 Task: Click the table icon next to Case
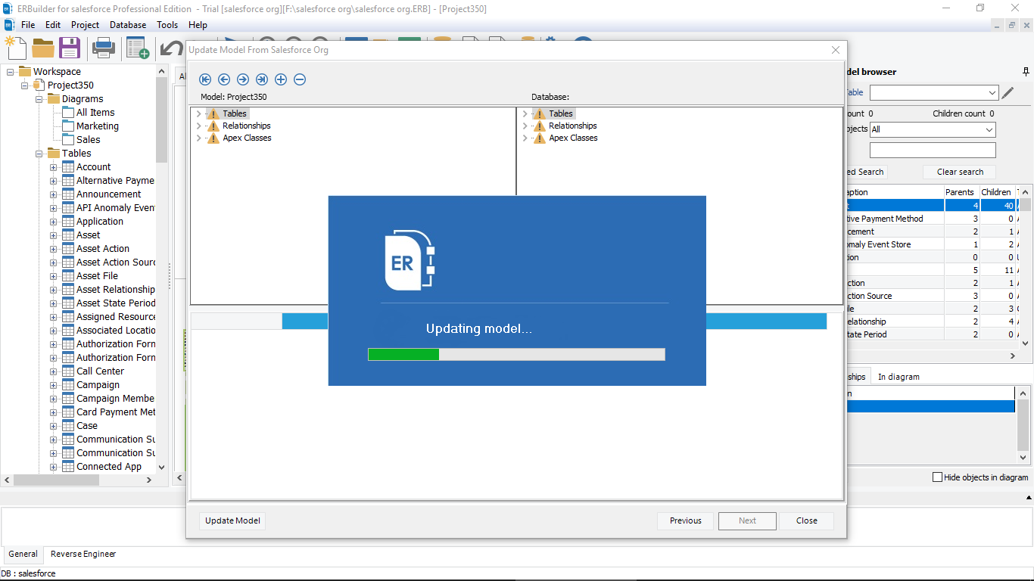point(68,426)
